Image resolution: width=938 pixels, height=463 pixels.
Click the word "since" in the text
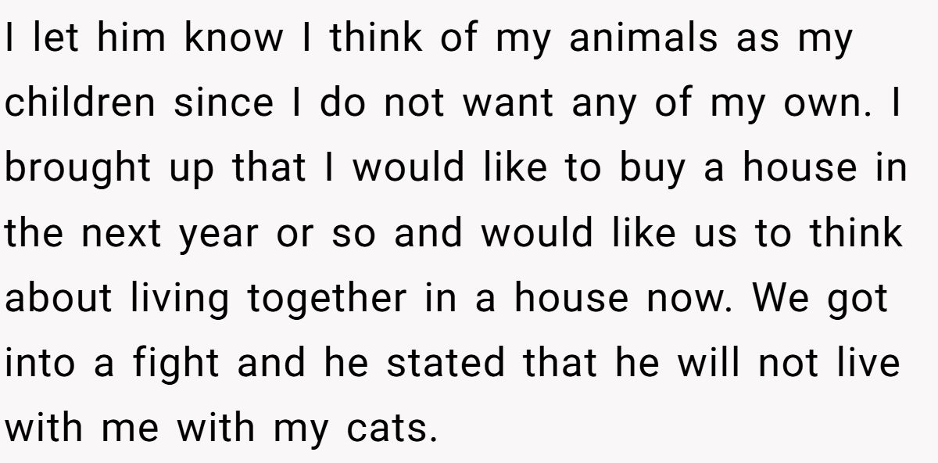point(224,104)
